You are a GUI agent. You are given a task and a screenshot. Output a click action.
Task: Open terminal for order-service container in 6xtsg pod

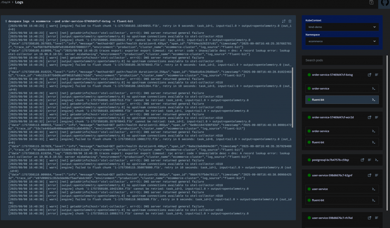click(374, 89)
